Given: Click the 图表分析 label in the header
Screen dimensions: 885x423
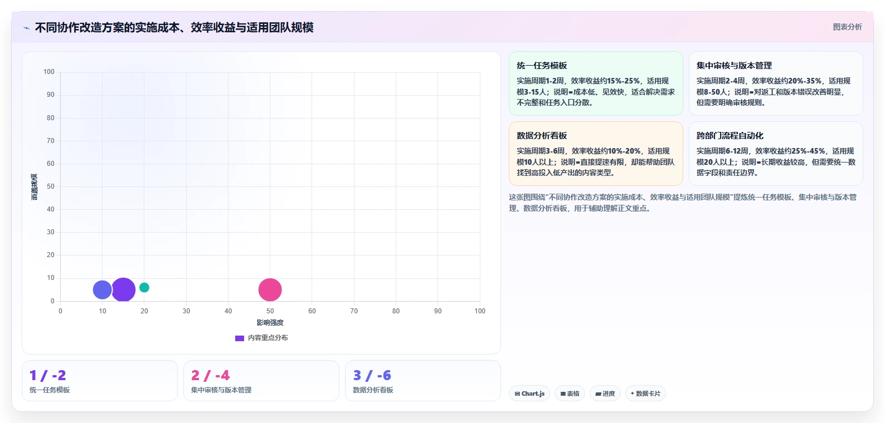Looking at the screenshot, I should pyautogui.click(x=847, y=27).
